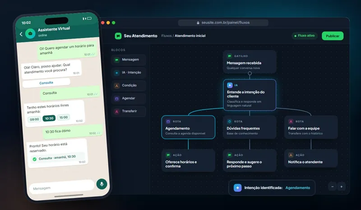Click the Seu Atendimento logo icon
The width and height of the screenshot is (361, 210).
[x=118, y=36]
